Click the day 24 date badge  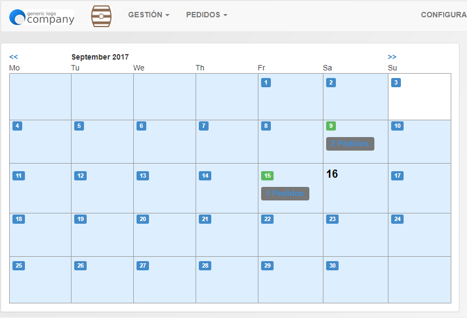click(397, 219)
